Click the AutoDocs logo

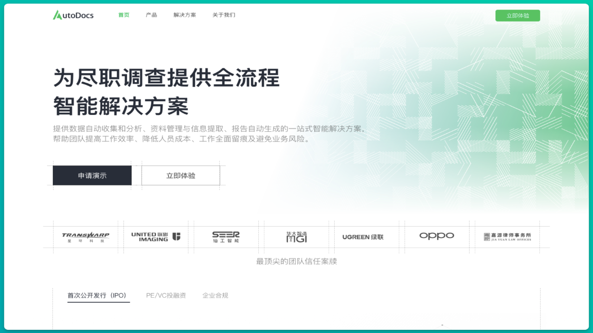72,15
